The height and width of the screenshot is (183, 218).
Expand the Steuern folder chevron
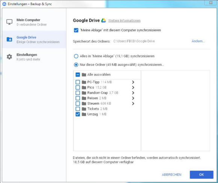[x=133, y=103]
